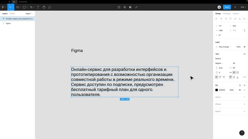Image resolution: width=248 pixels, height=139 pixels.
Task: Set text vertical align bottom
Action: [238, 77]
